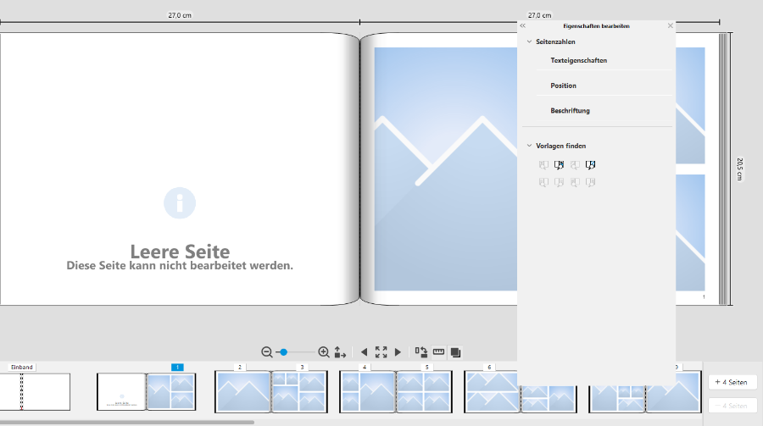Image resolution: width=763 pixels, height=426 pixels.
Task: Collapse the Seitenzahlen section
Action: [530, 41]
